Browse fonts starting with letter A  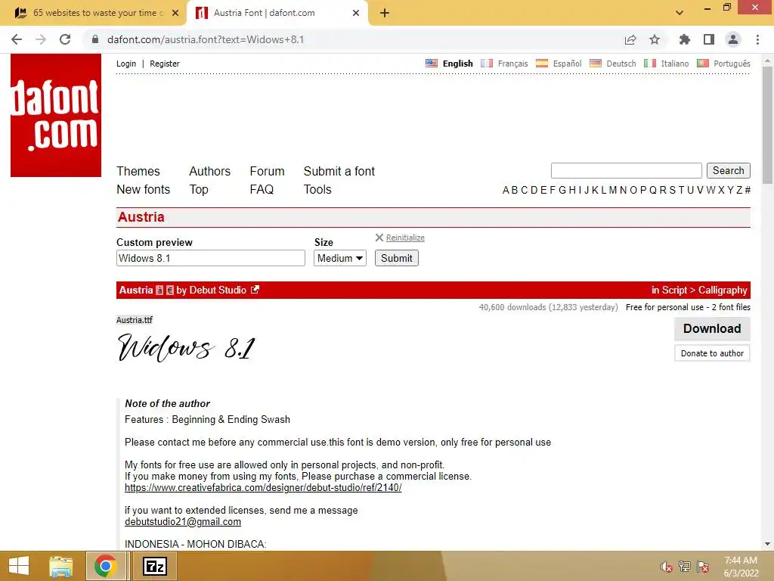(506, 190)
